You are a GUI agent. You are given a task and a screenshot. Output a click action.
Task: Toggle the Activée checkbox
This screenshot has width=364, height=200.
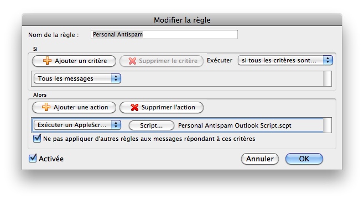click(33, 158)
